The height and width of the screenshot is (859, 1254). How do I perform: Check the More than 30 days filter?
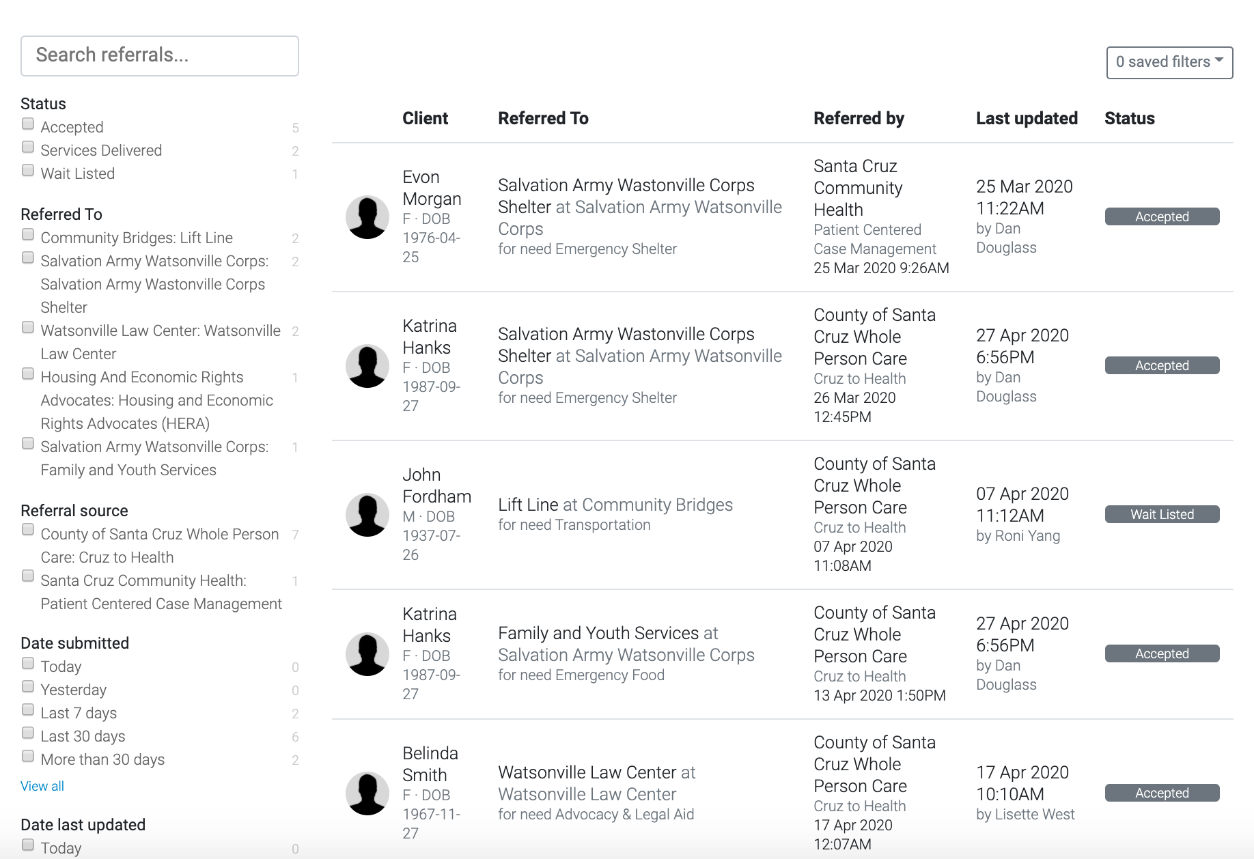click(27, 755)
